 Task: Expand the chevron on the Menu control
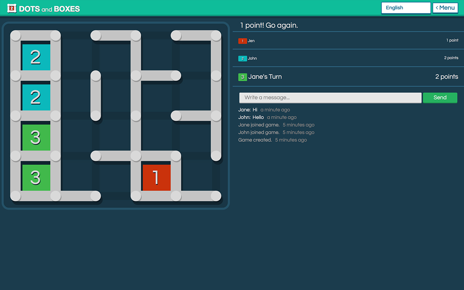click(438, 8)
